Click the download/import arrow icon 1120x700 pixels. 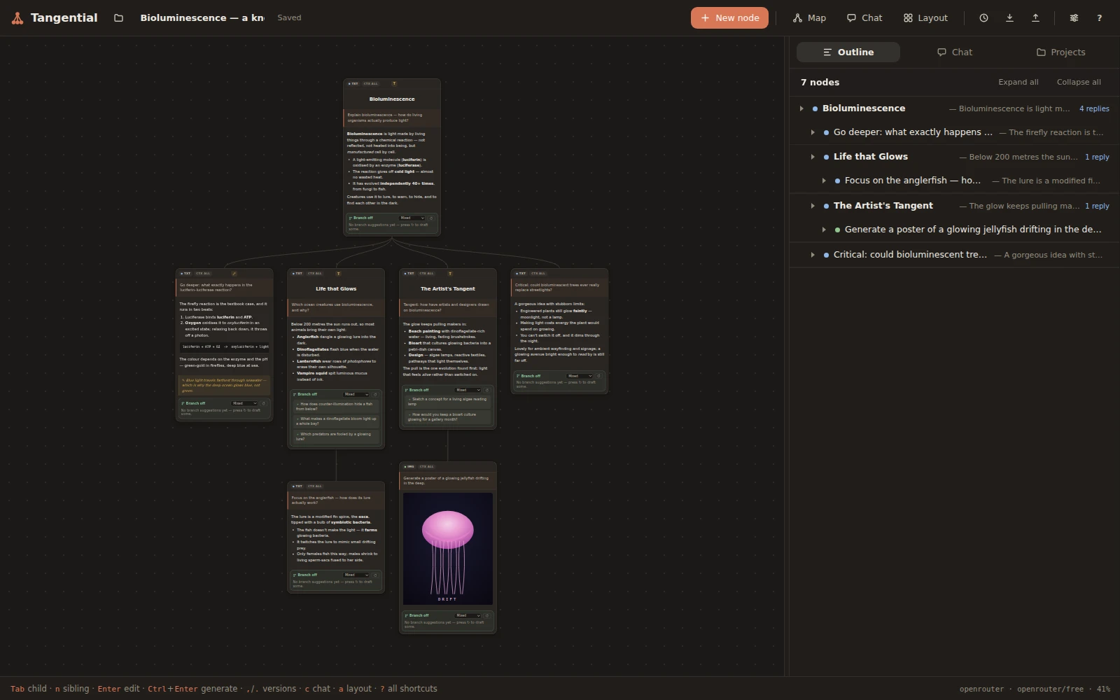coord(1009,18)
